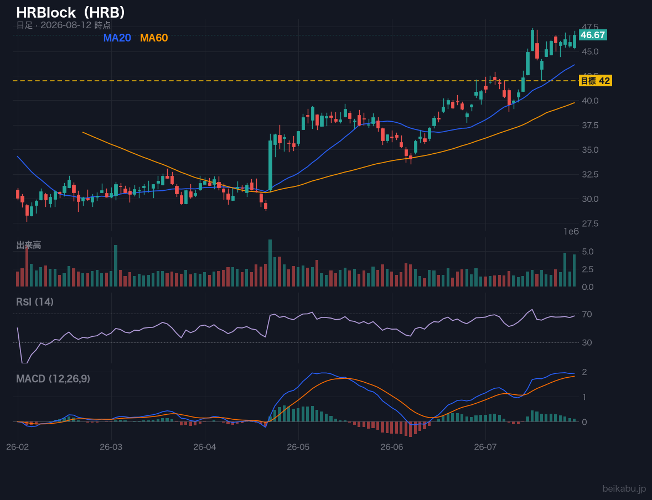652x500 pixels.
Task: Click the 0.0 volume axis label
Action: coord(588,287)
